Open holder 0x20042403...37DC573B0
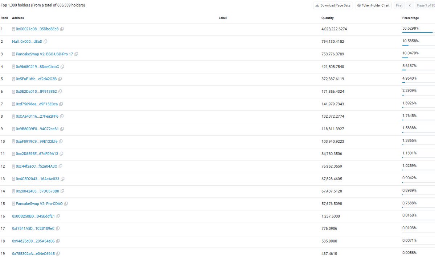The height and width of the screenshot is (257, 435). pyautogui.click(x=37, y=191)
